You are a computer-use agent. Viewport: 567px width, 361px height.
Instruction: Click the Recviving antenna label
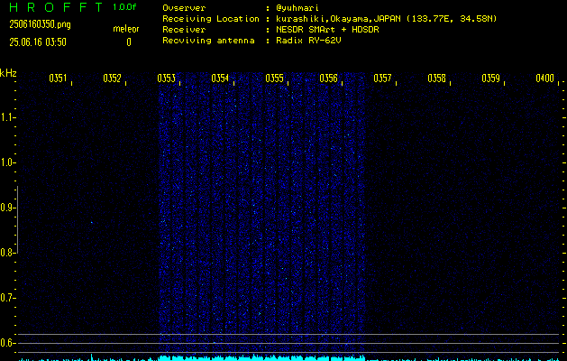coord(208,41)
